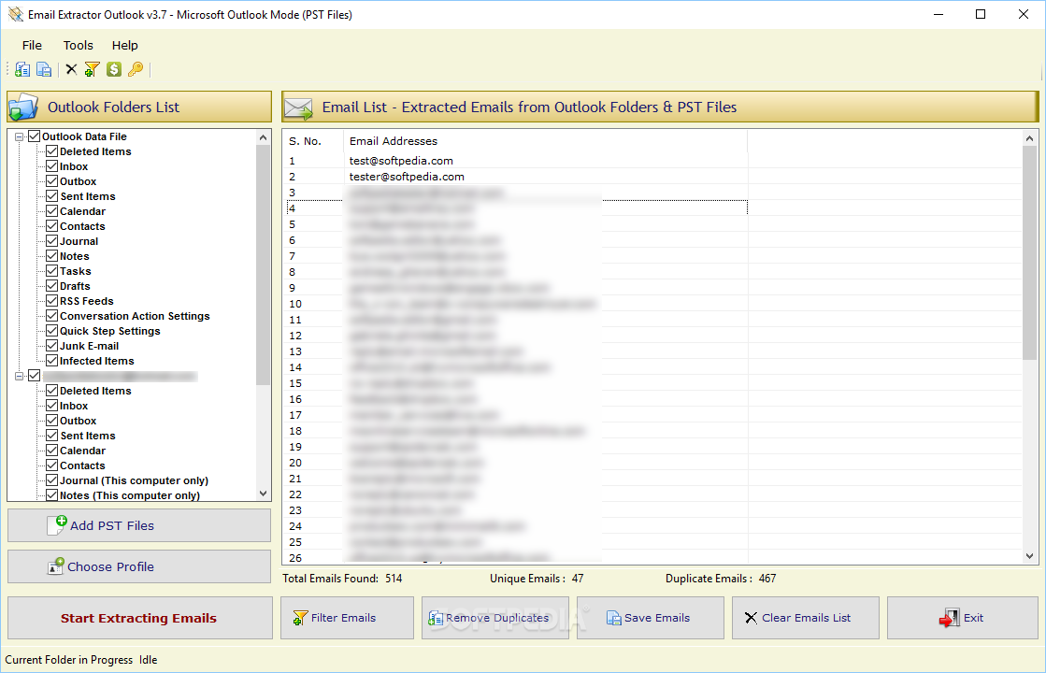Click the Add PST Files button
The width and height of the screenshot is (1046, 673).
coord(138,525)
